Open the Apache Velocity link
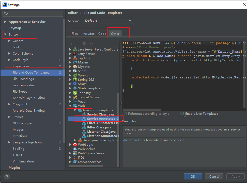Image resolution: width=247 pixels, height=183 pixels. click(x=134, y=140)
